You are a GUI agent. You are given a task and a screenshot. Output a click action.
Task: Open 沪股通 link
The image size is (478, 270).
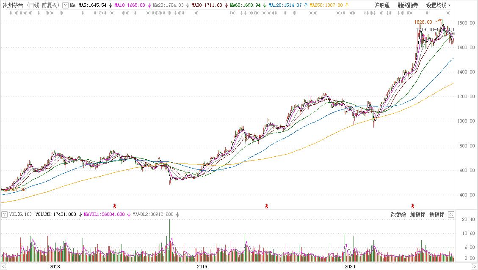click(x=382, y=5)
